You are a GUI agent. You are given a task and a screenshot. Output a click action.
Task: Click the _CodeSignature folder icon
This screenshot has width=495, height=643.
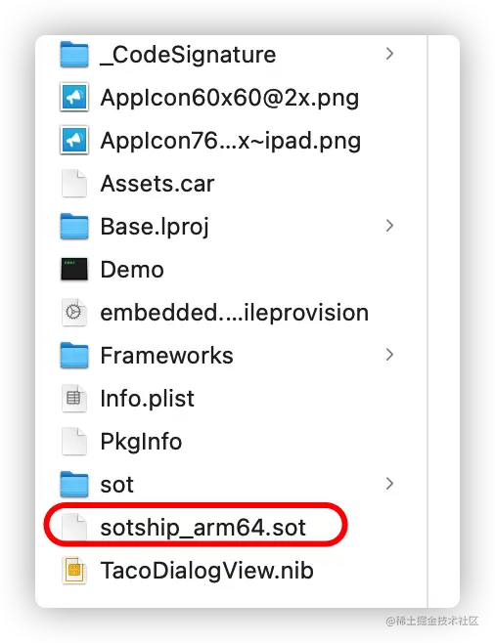[x=74, y=54]
